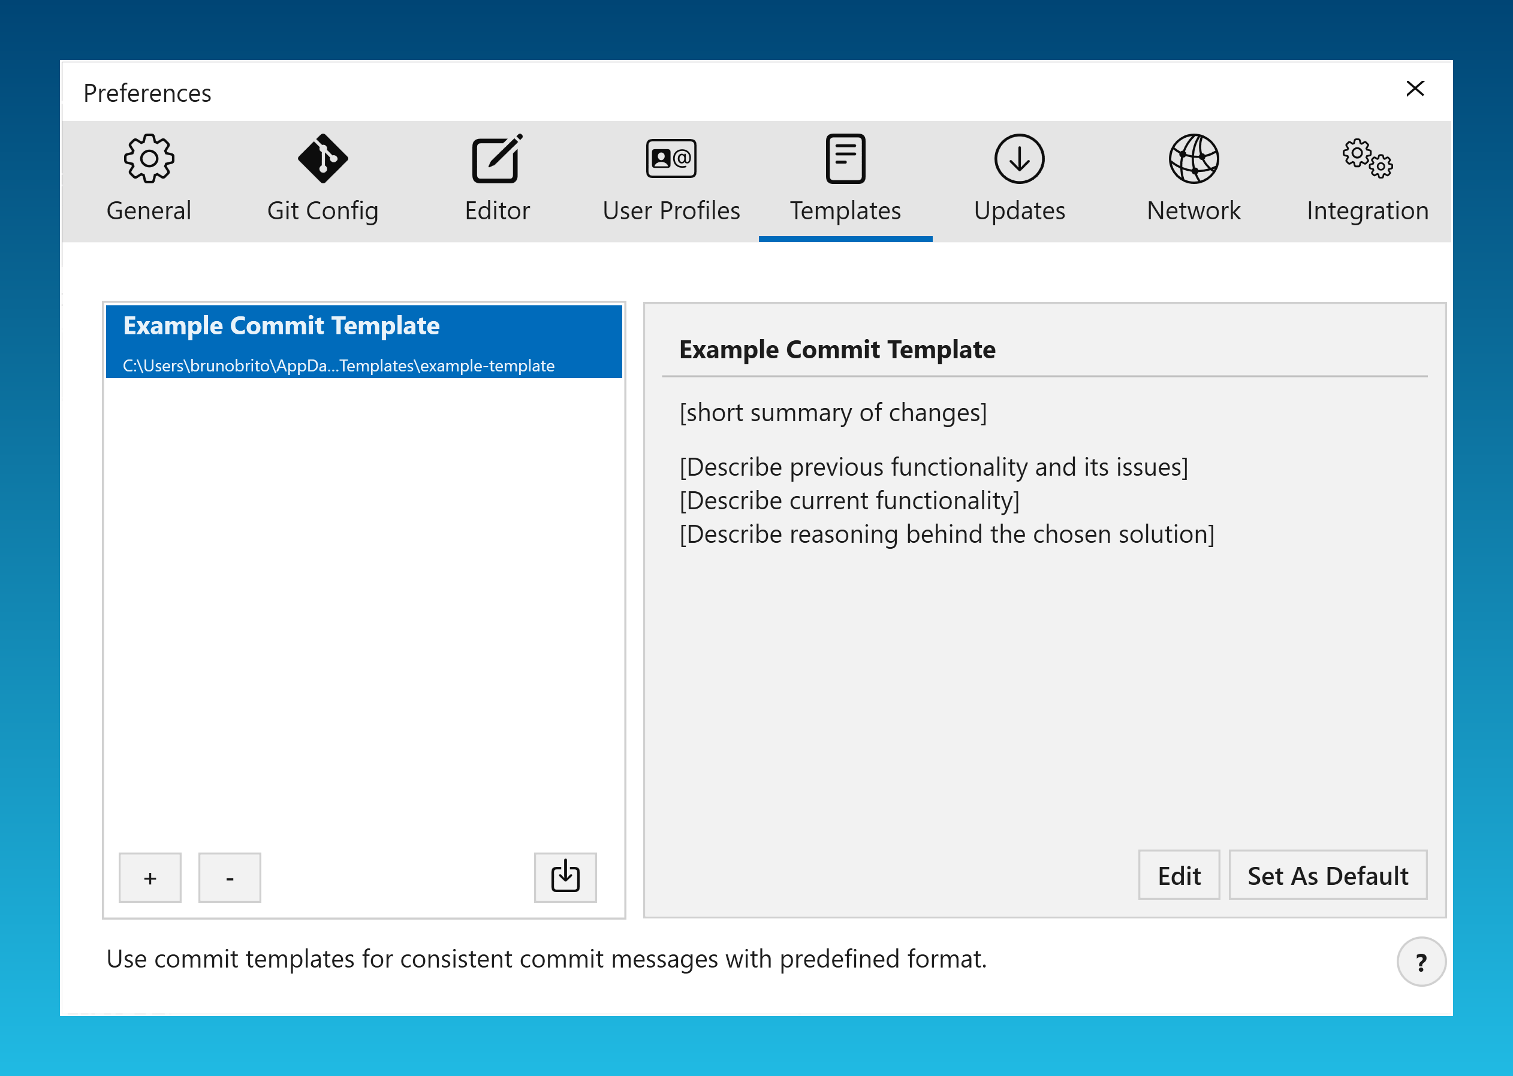Remove selected template with the - button
Screen dimensions: 1513x1076
coord(230,876)
